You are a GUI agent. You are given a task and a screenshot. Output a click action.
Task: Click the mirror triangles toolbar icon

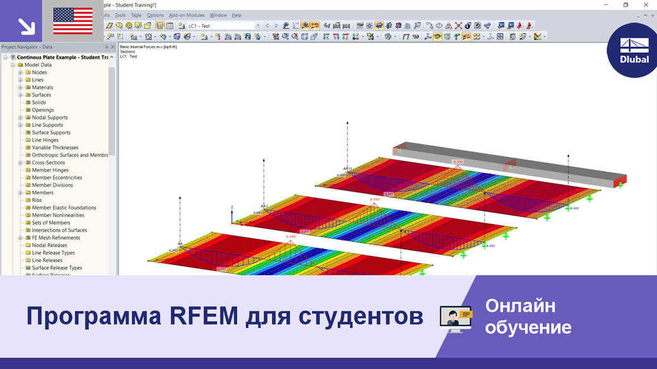pos(449,26)
